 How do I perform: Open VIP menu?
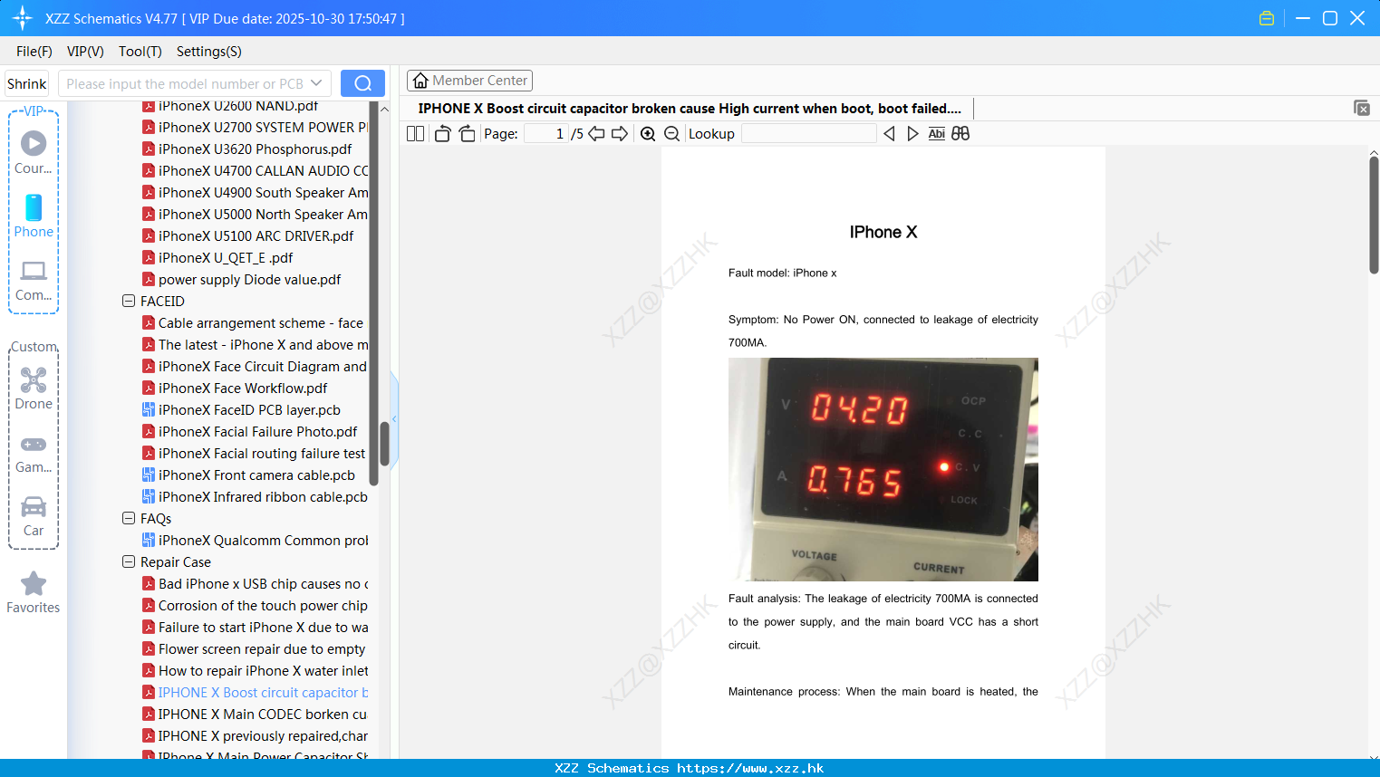(85, 52)
